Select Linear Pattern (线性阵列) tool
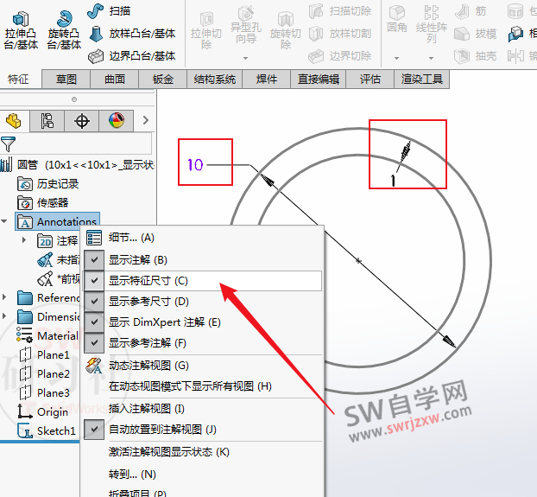The height and width of the screenshot is (497, 537). pos(431,25)
